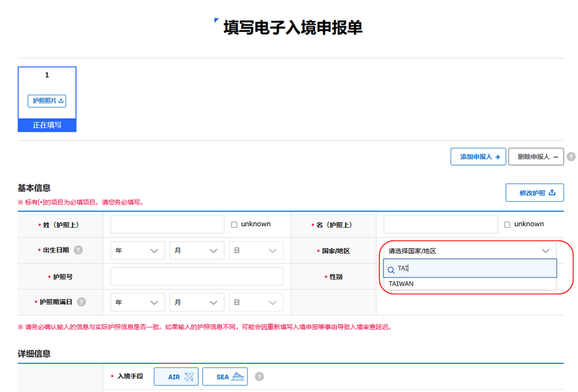Open birth date 年 dropdown
The height and width of the screenshot is (392, 578).
click(x=138, y=250)
